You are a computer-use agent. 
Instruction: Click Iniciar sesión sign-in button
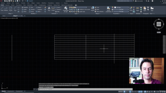tap(139, 1)
